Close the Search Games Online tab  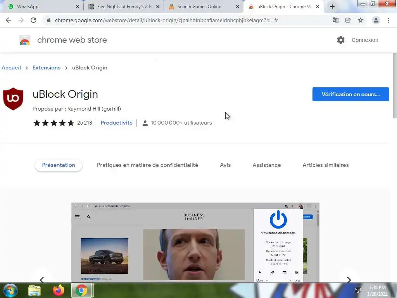pos(238,7)
